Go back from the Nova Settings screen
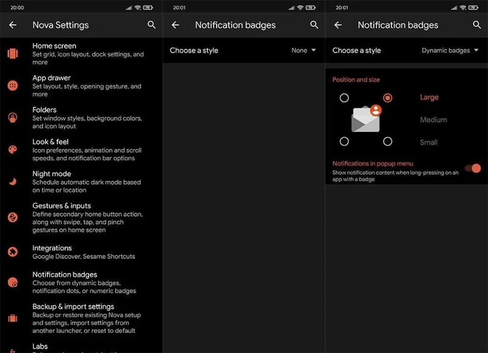This screenshot has width=488, height=353. tap(13, 25)
